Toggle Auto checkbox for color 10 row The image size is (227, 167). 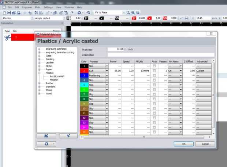click(155, 108)
